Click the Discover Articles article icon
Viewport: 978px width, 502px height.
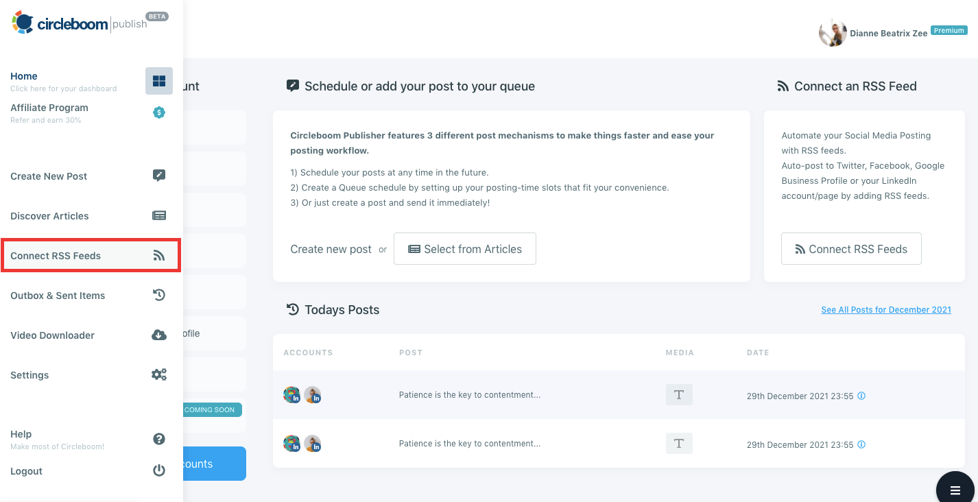(158, 215)
